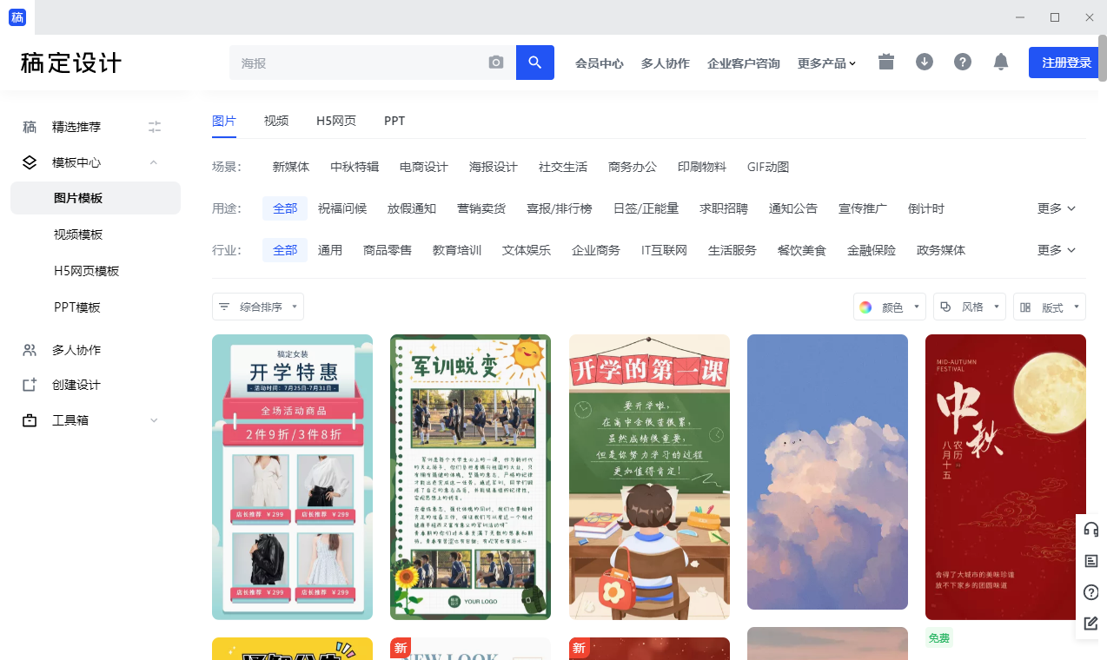
Task: Click the camera image-search icon in search bar
Action: click(x=495, y=63)
